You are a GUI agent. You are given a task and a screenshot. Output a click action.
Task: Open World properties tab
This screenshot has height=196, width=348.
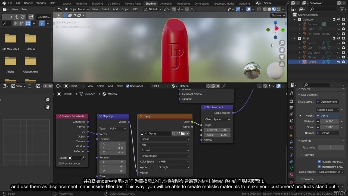point(291,127)
